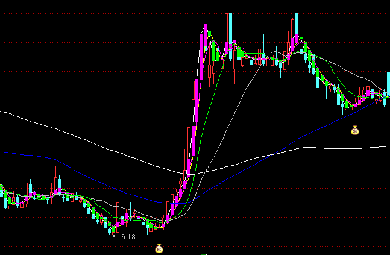This screenshot has width=390, height=255.
Task: Click the money bag icon below the 6.18 low
Action: 159,248
